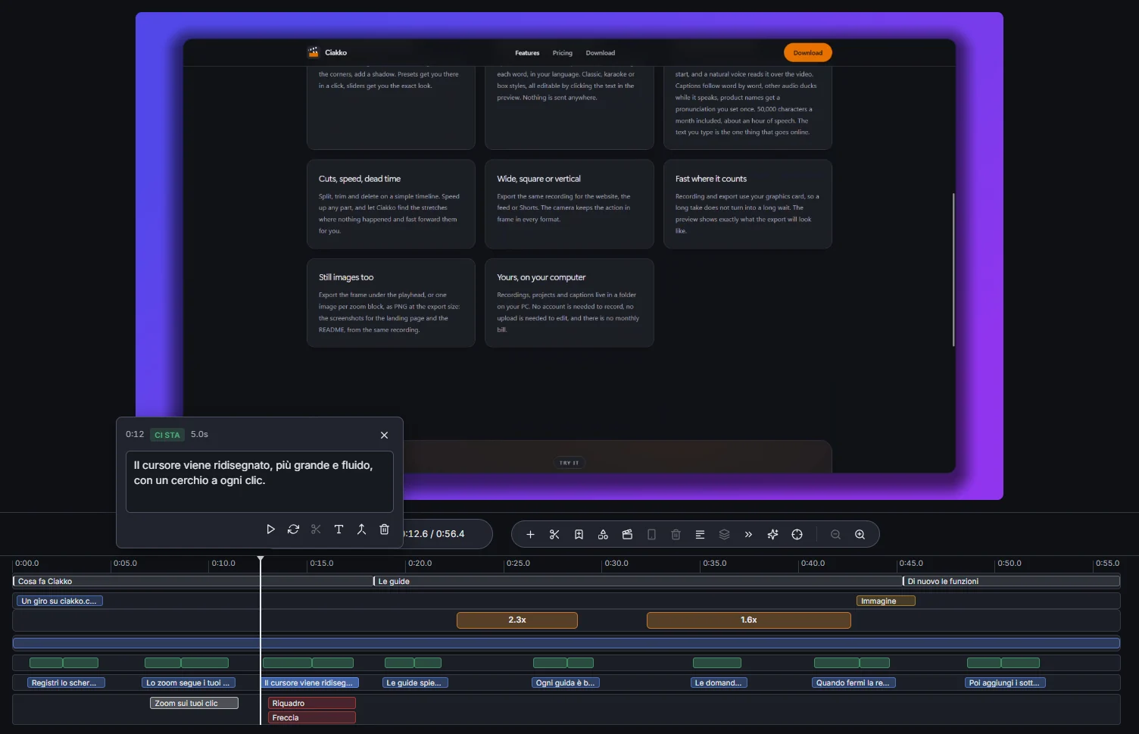Click the T text icon in caption popup
This screenshot has width=1139, height=734.
click(339, 529)
